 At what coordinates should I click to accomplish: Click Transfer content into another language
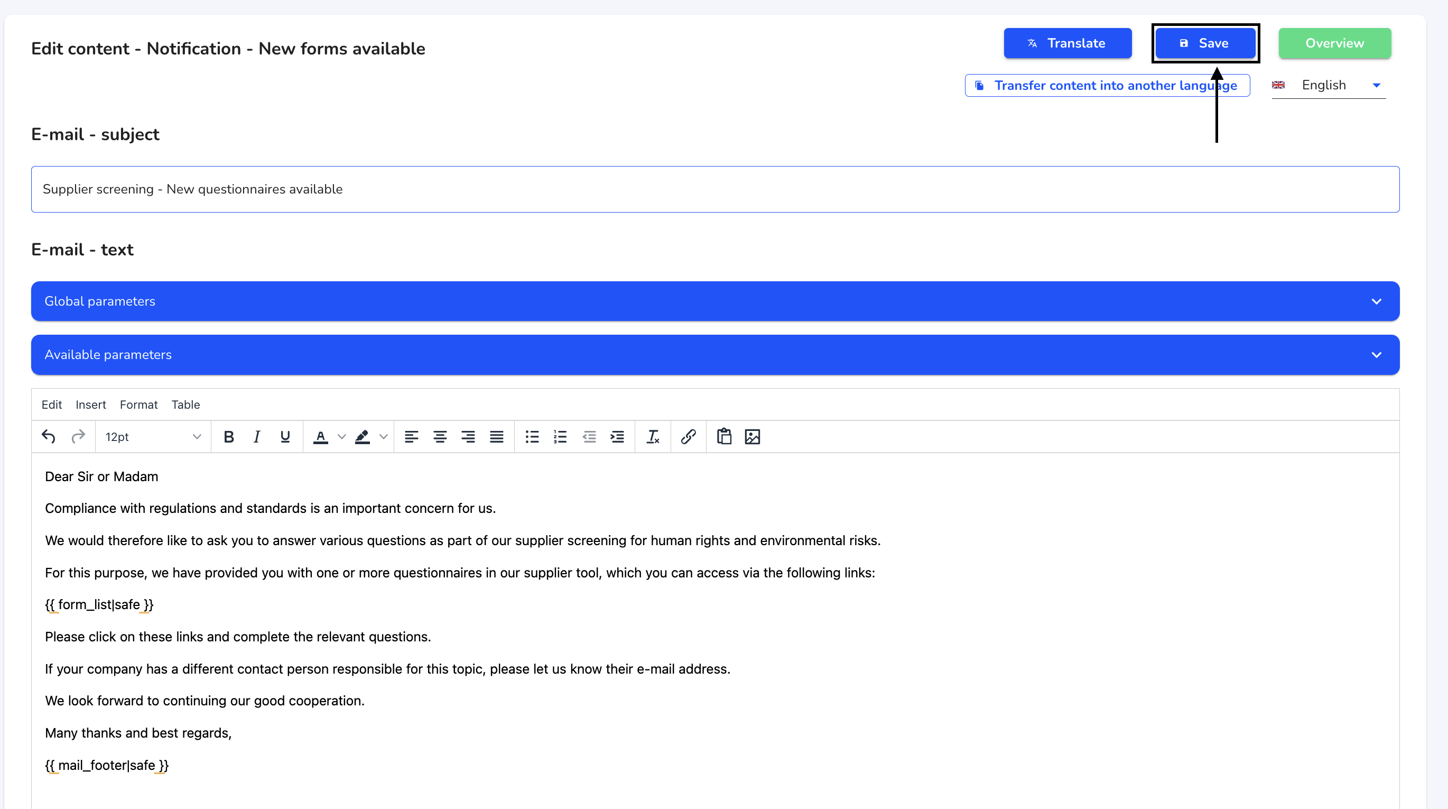pos(1106,85)
